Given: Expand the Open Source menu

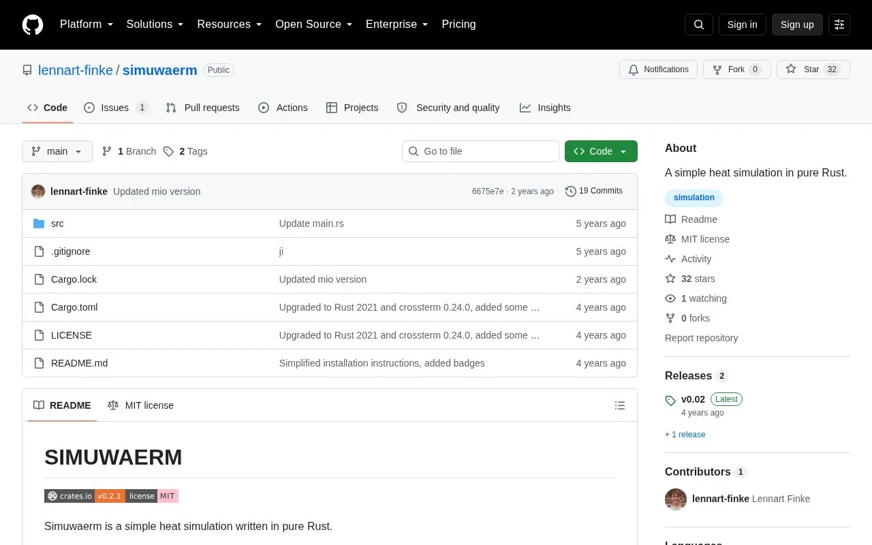Looking at the screenshot, I should [x=313, y=25].
